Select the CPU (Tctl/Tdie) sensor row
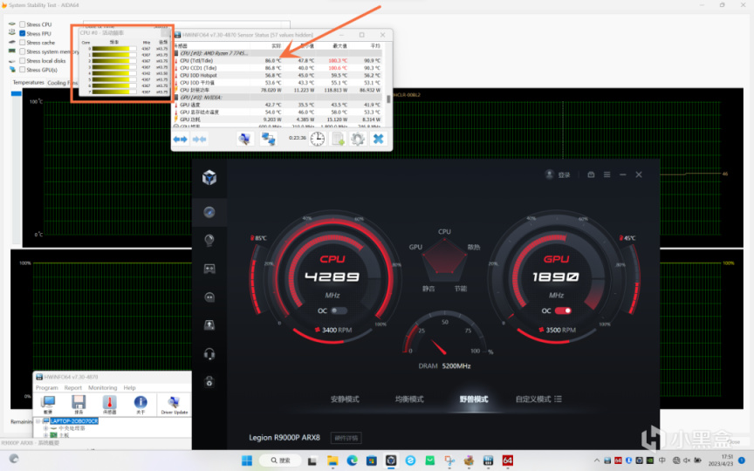The width and height of the screenshot is (754, 471). point(278,60)
